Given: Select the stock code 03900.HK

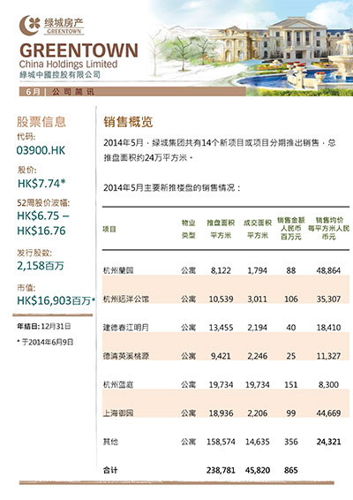Looking at the screenshot, I should click(x=41, y=150).
